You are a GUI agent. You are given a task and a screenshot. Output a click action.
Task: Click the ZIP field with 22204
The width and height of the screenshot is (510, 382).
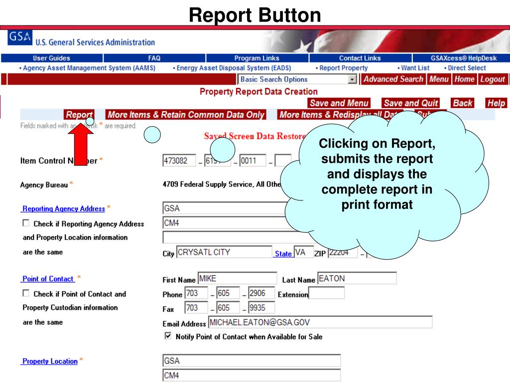coord(343,252)
